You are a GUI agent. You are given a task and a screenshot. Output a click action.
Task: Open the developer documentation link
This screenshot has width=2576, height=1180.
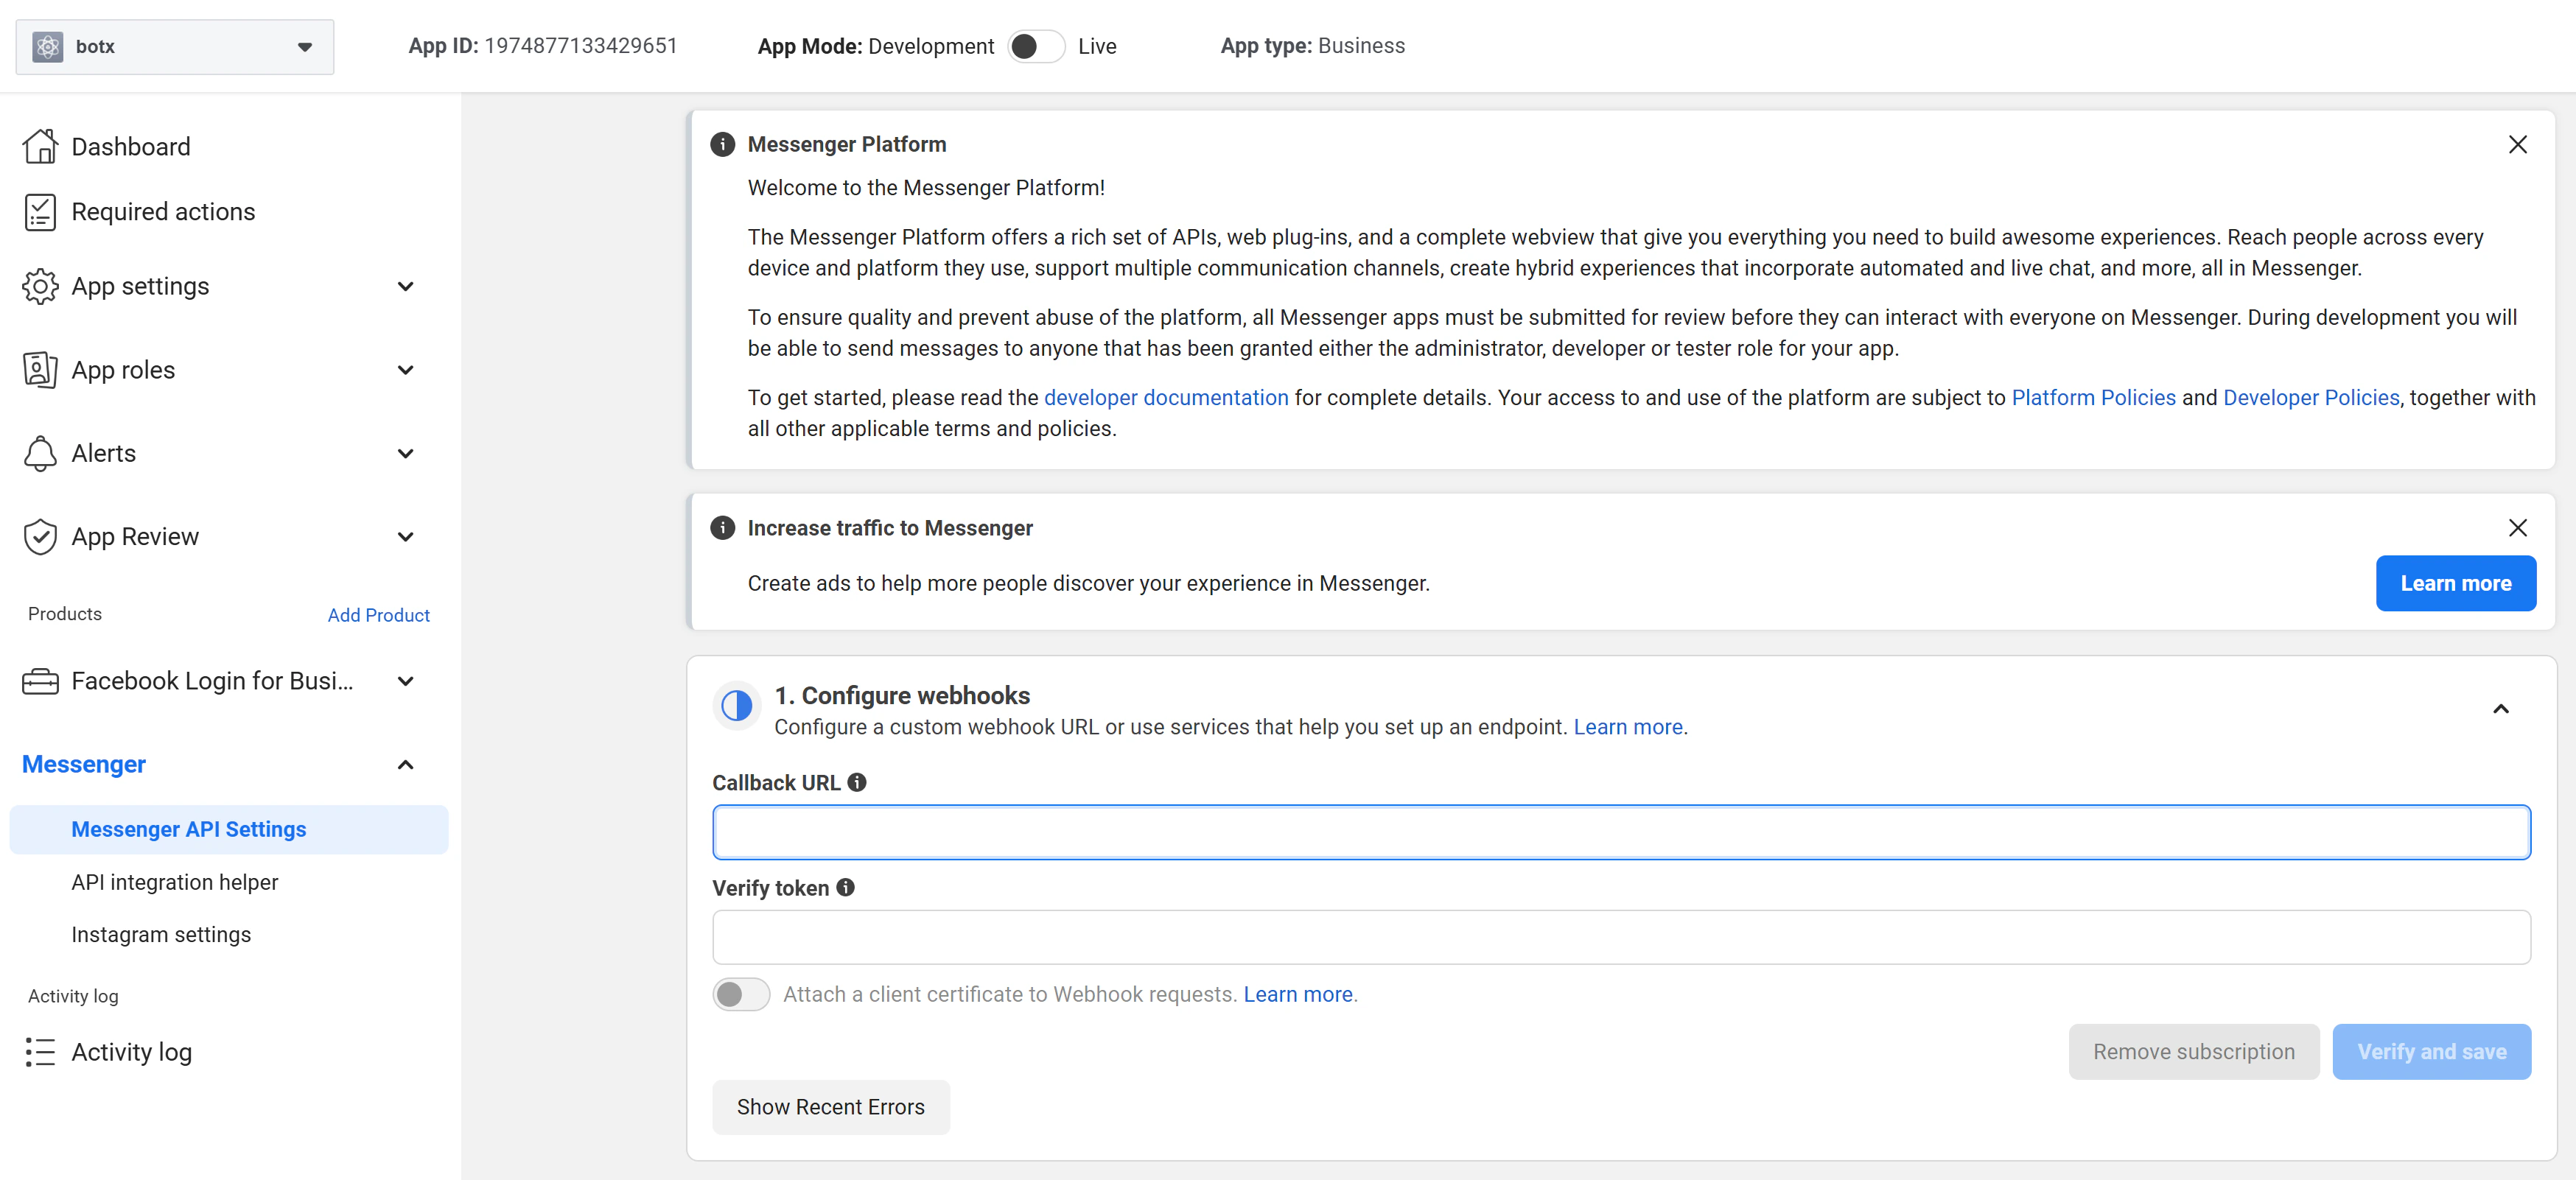pos(1166,398)
